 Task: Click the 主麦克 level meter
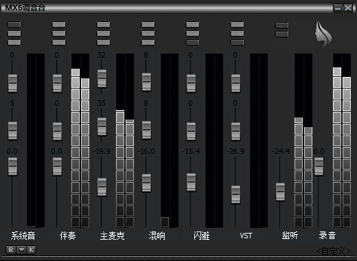click(x=125, y=141)
